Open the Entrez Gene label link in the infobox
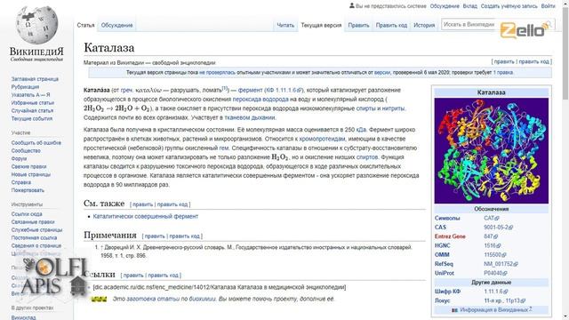 click(450, 236)
